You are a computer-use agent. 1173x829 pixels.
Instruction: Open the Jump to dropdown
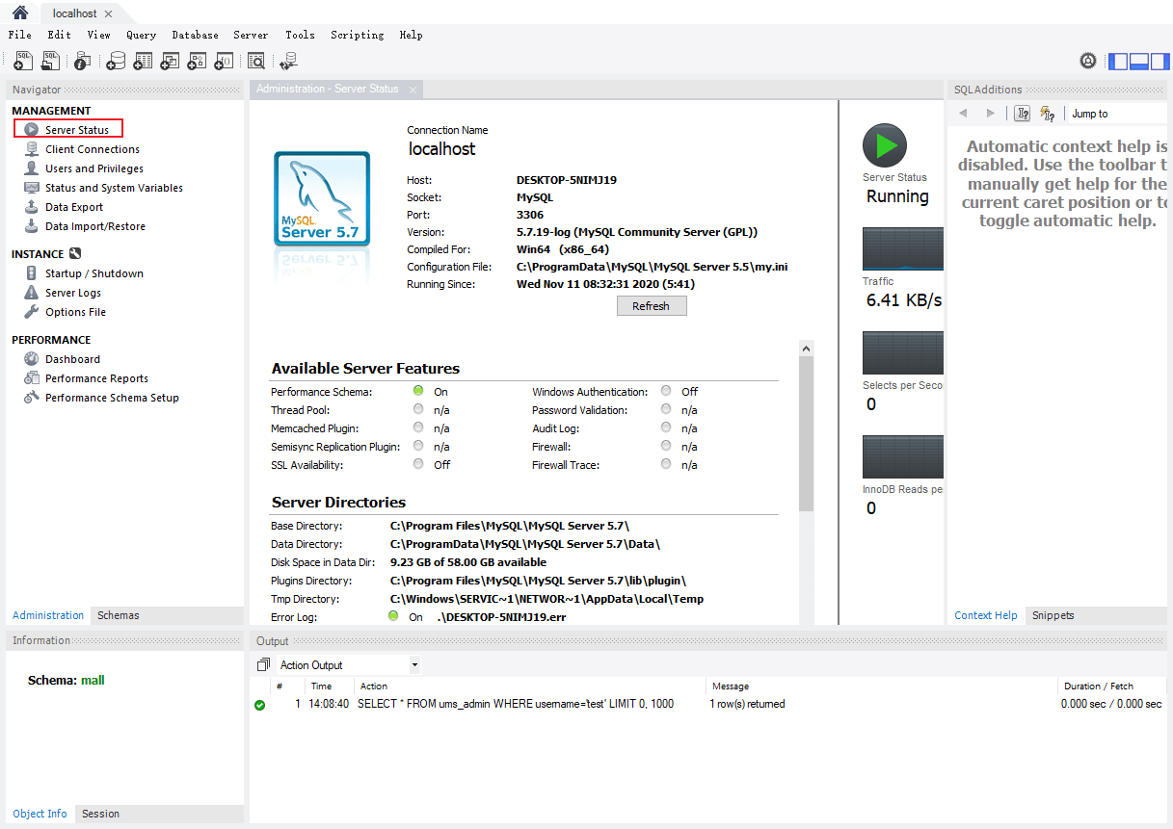point(1118,114)
